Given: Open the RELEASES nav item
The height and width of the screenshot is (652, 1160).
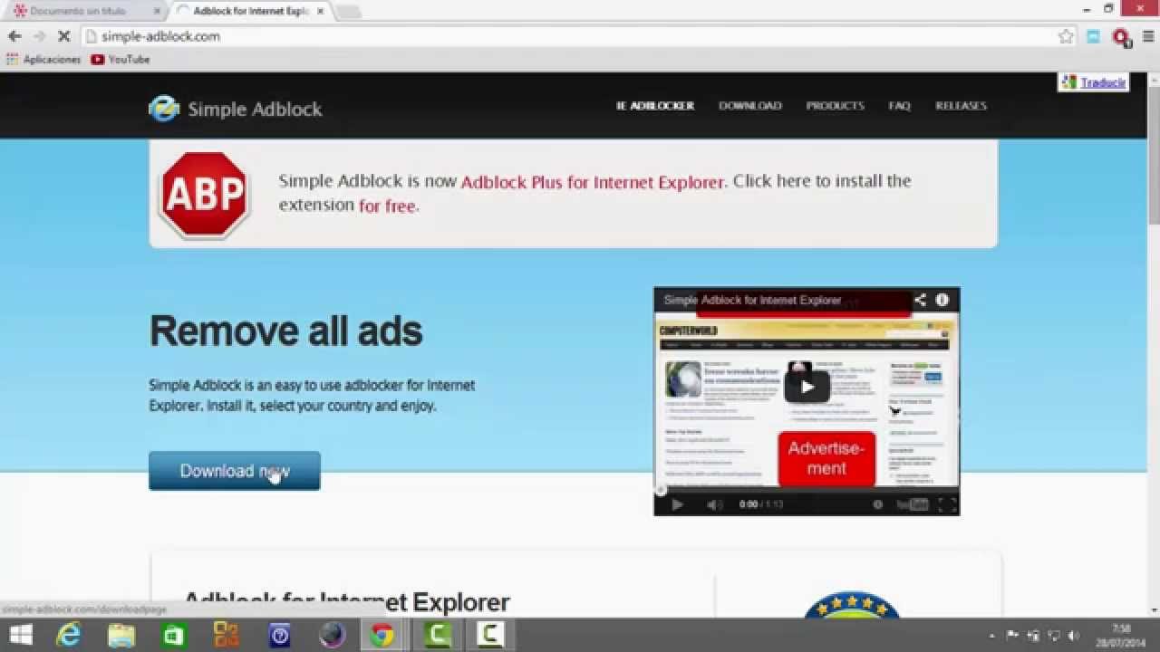Looking at the screenshot, I should 961,106.
